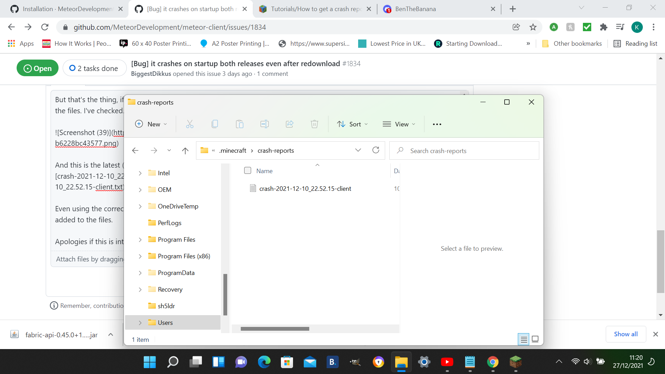Tick the select-all checkbox beside Name column
Screen dimensions: 665x374
[x=248, y=170]
